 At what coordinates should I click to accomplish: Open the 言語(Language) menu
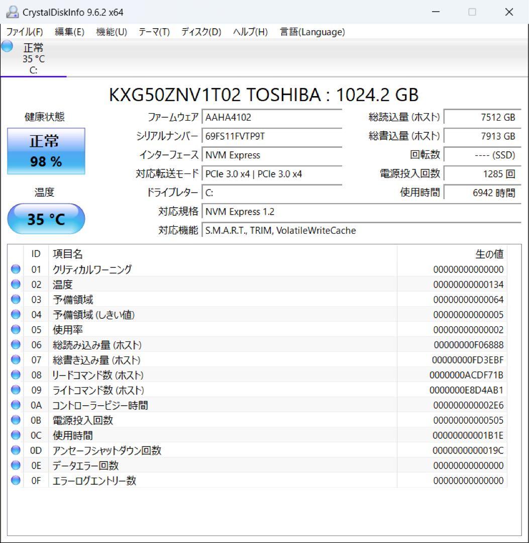[311, 32]
